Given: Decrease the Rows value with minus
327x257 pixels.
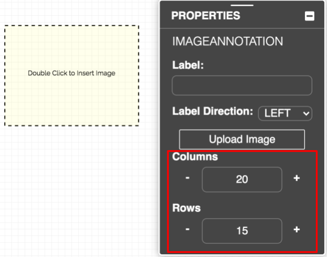Looking at the screenshot, I should pos(187,230).
